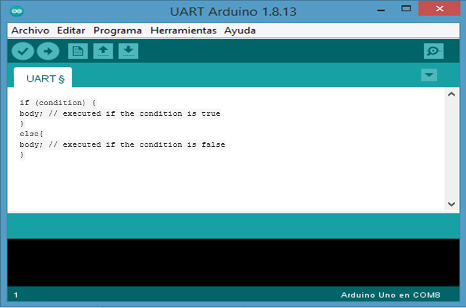Maximize the Arduino IDE window
This screenshot has height=308, width=466.
406,8
